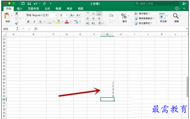Collapse the ribbon with the chevron
The height and width of the screenshot is (119, 190).
tap(184, 8)
